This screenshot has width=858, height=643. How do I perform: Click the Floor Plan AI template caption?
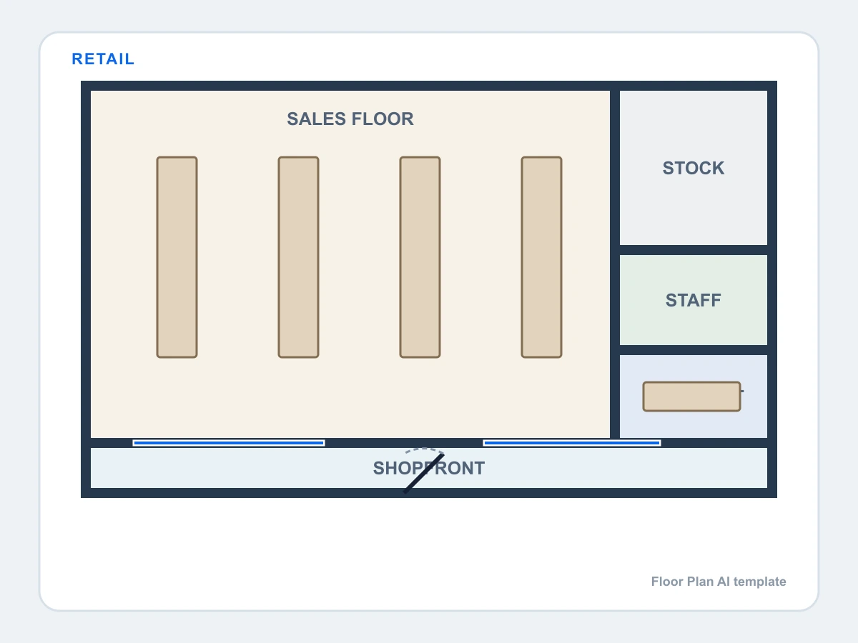[x=719, y=582]
